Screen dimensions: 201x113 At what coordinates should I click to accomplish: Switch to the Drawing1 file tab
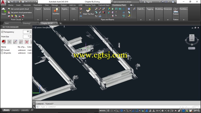pos(27,23)
